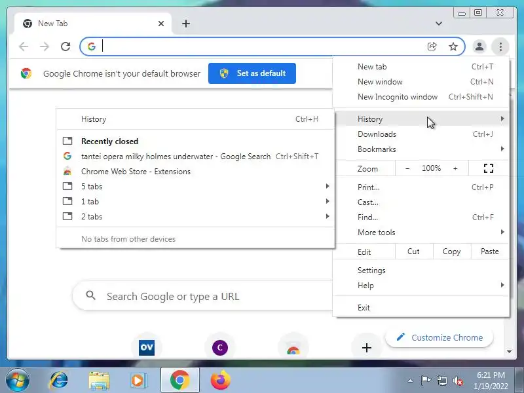Click Add shortcut plus tile

click(x=367, y=348)
